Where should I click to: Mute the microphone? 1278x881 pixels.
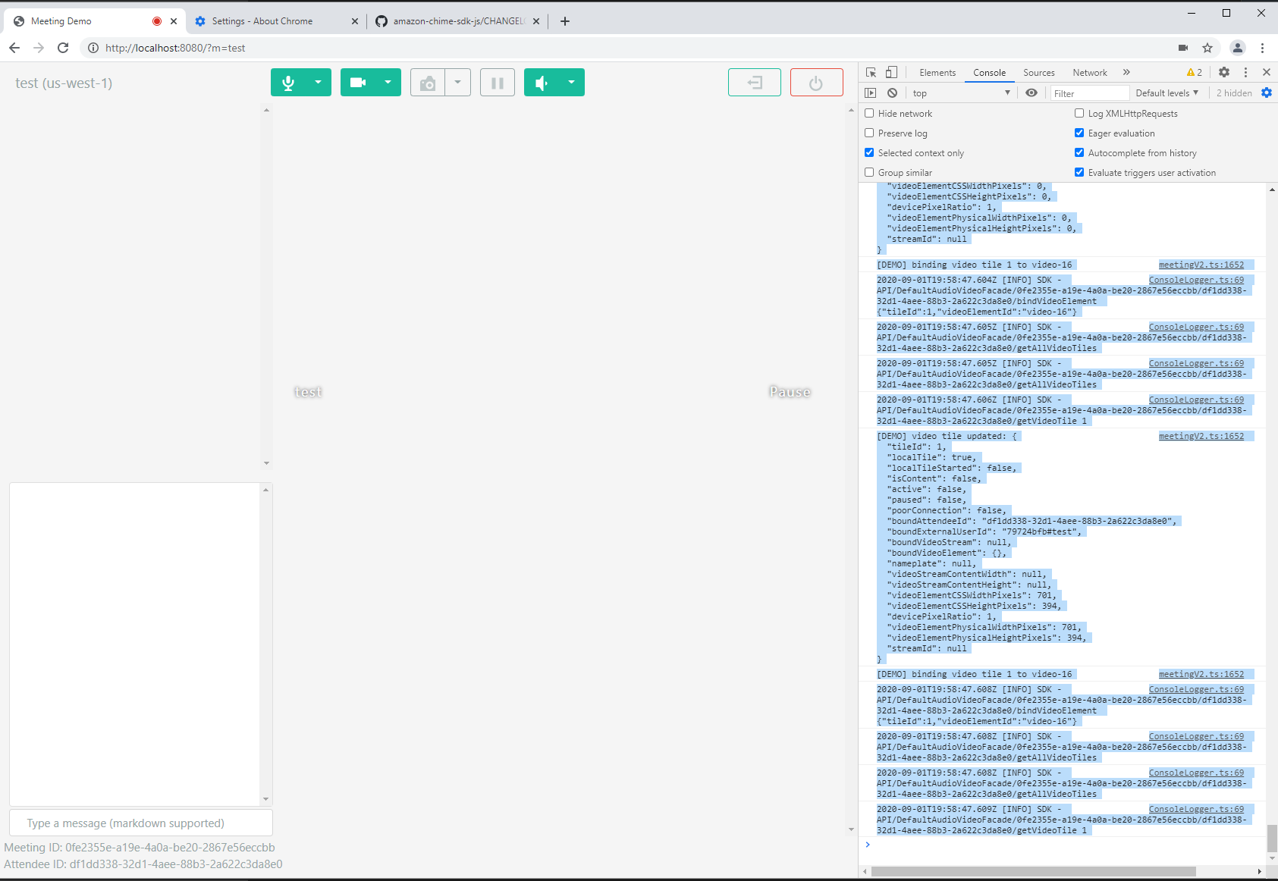[289, 82]
